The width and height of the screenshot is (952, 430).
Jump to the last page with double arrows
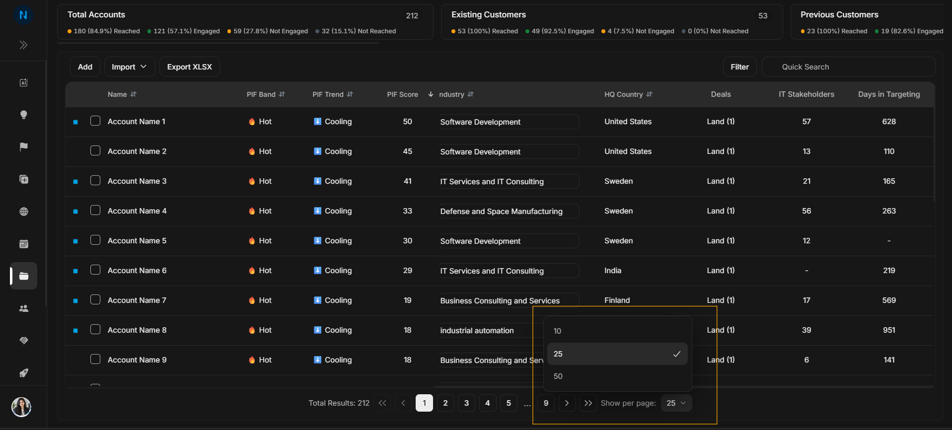588,403
